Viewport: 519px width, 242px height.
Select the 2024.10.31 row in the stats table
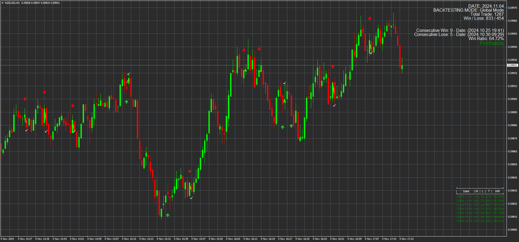(480, 201)
